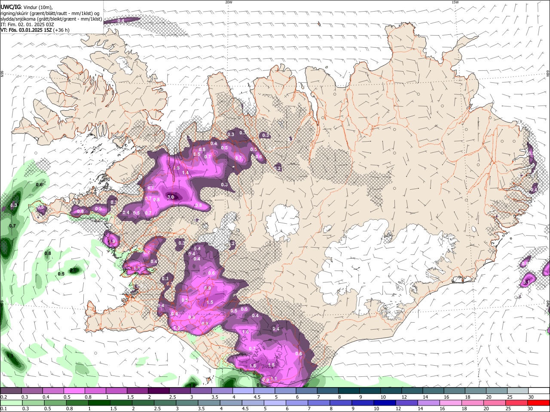Select the "VT: Fös. 03.01.2025 15Z (+36 h)" line
Viewport: 550px width, 412px height.
[x=35, y=30]
